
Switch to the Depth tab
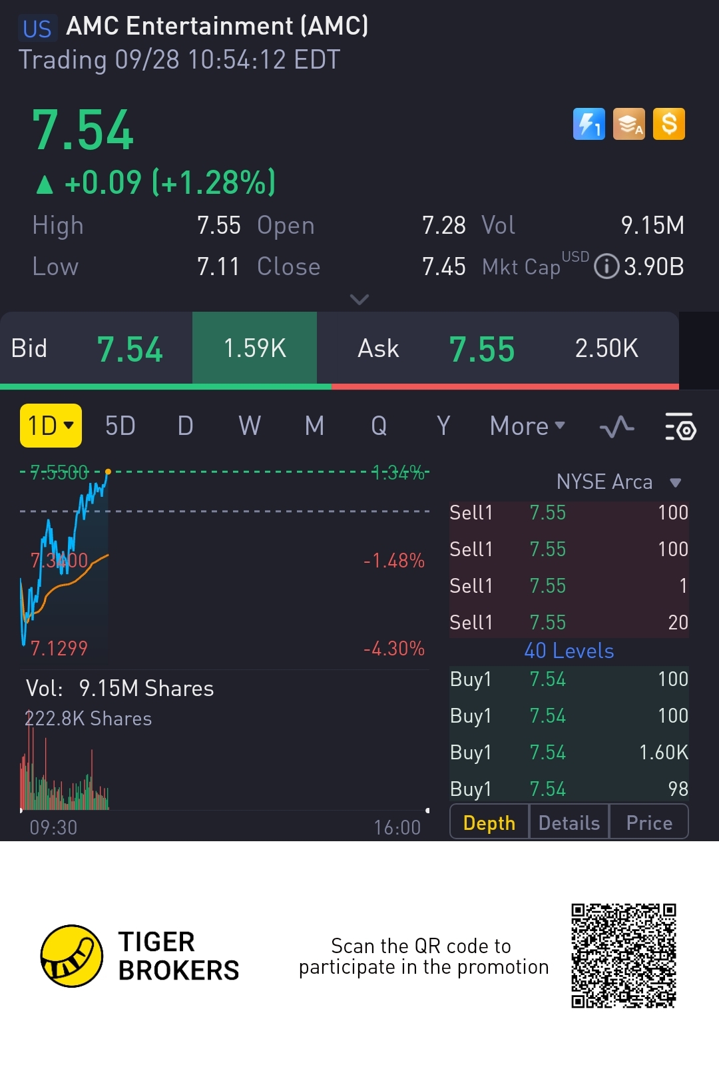(x=489, y=823)
